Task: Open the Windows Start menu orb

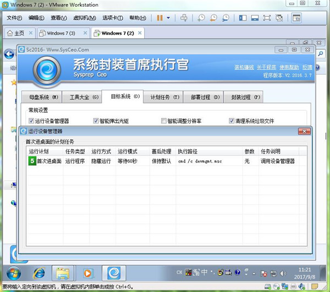Action: click(x=14, y=273)
